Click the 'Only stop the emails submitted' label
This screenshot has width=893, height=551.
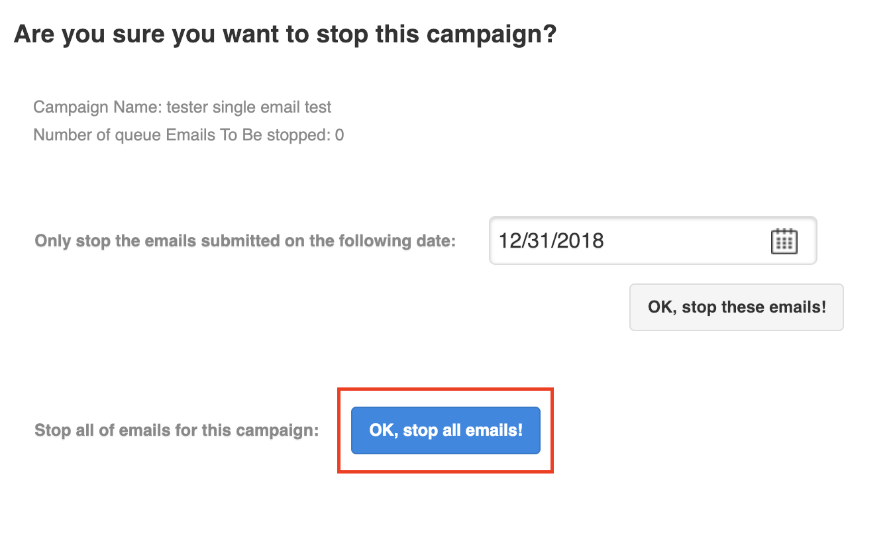(x=245, y=241)
